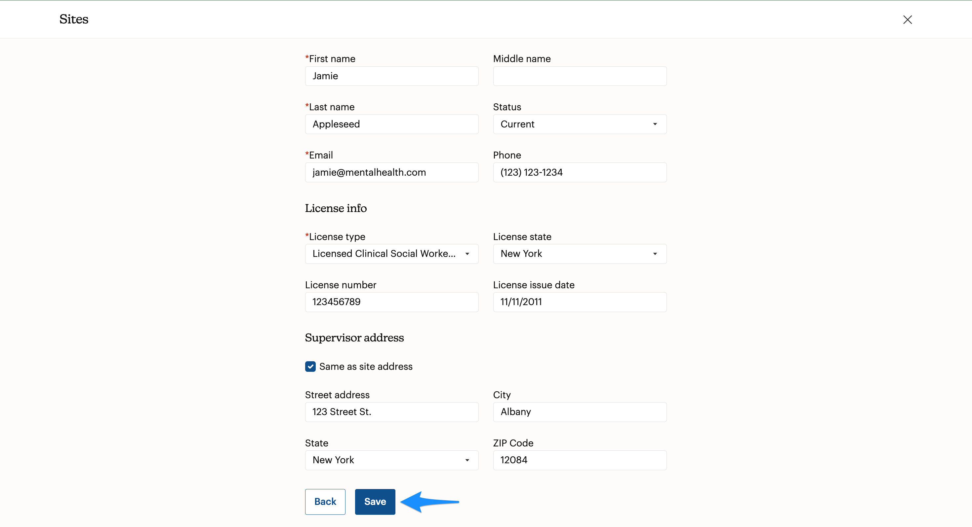The height and width of the screenshot is (527, 972).
Task: Click the Save button
Action: pos(375,501)
